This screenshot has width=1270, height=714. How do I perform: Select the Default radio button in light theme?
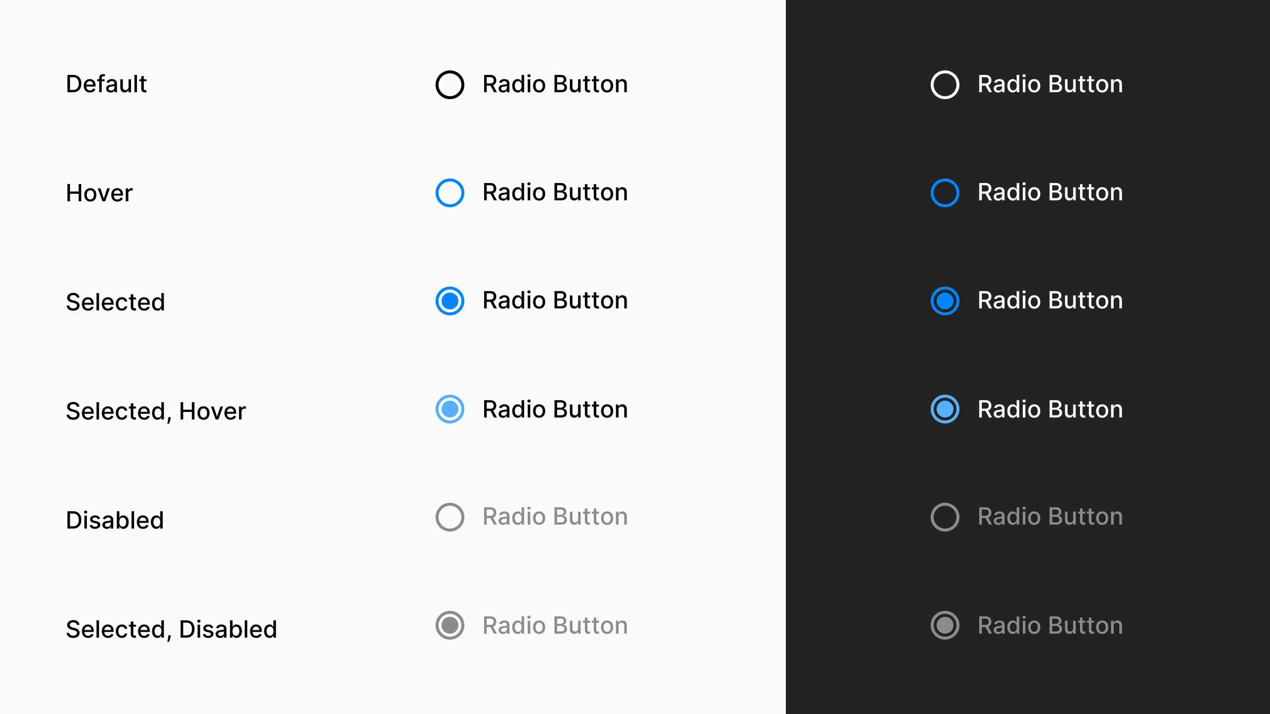pos(449,84)
